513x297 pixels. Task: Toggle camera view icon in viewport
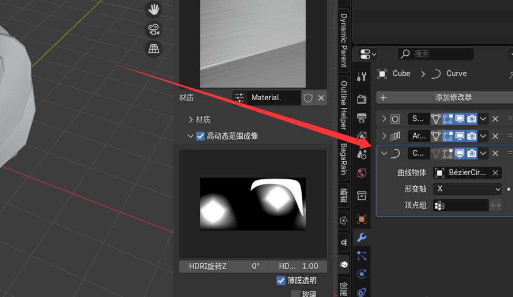pos(153,29)
